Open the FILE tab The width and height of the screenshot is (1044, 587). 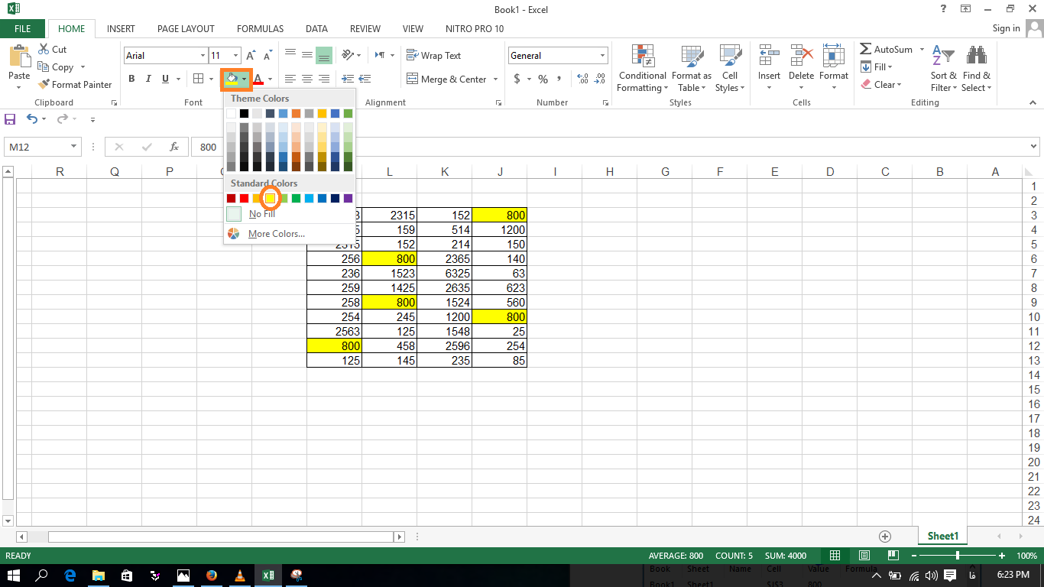click(23, 28)
